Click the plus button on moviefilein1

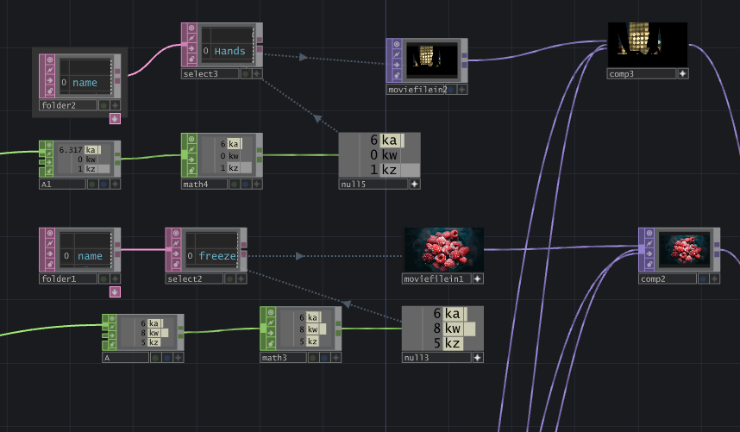tap(477, 279)
